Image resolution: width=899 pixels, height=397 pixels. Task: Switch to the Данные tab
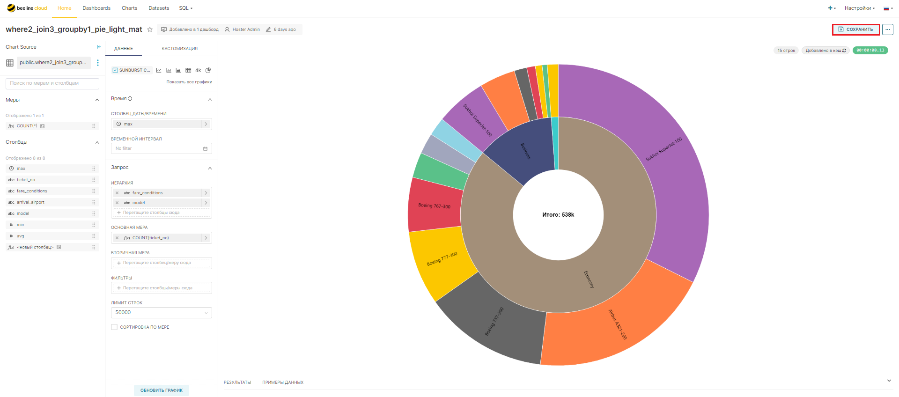point(124,49)
